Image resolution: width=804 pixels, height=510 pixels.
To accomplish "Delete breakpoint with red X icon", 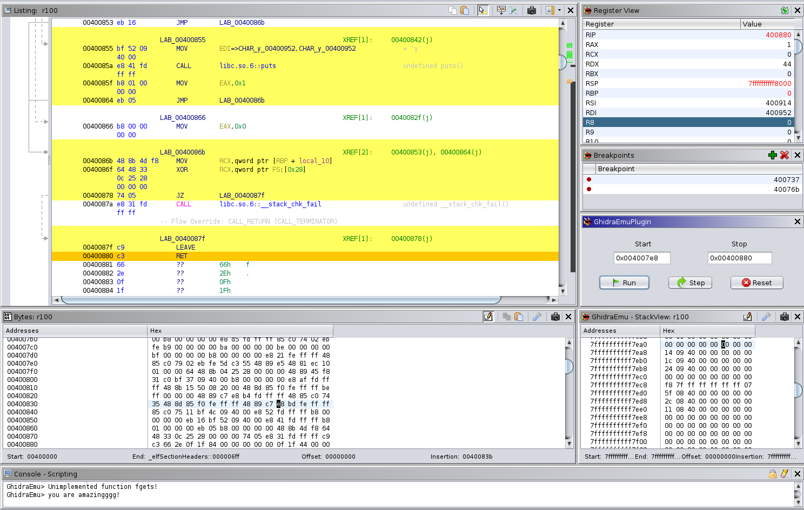I will [785, 155].
